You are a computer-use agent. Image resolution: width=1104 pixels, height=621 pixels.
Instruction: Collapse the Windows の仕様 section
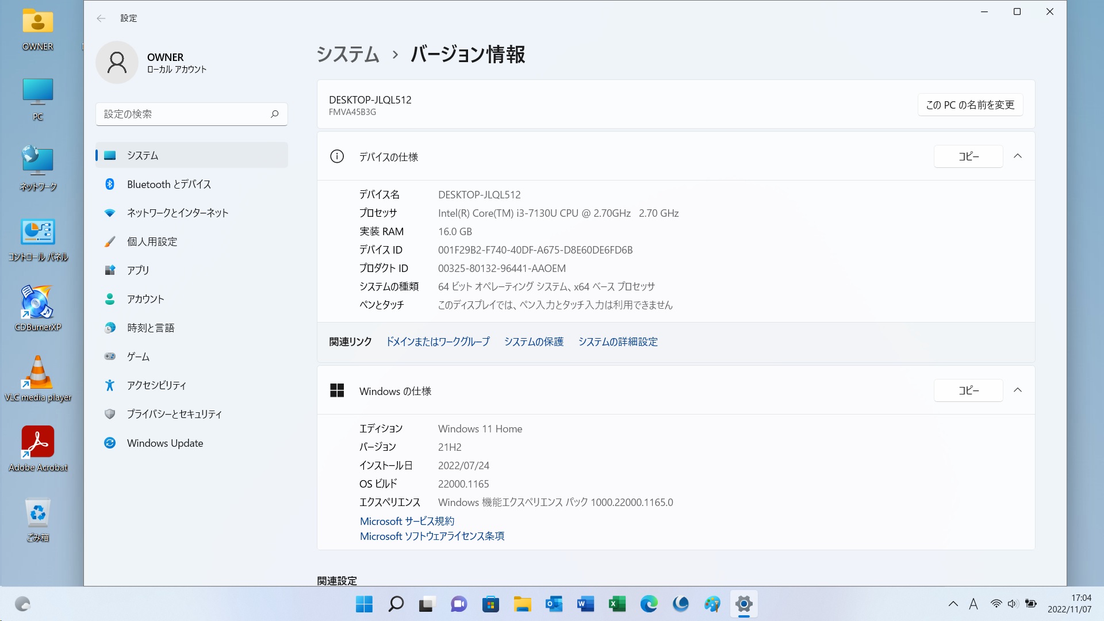(x=1017, y=390)
